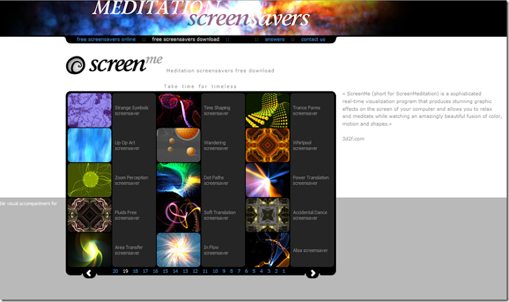Screen dimensions: 509x302
Task: Click the ScreenMe spiral logo icon
Action: 76,65
